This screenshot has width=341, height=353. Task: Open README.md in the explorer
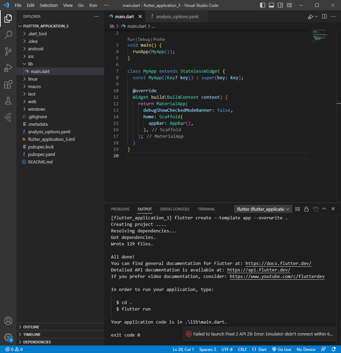60,162
